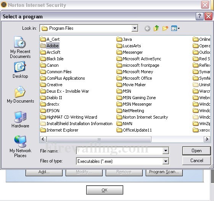Select the NetMeeting folder

point(130,111)
